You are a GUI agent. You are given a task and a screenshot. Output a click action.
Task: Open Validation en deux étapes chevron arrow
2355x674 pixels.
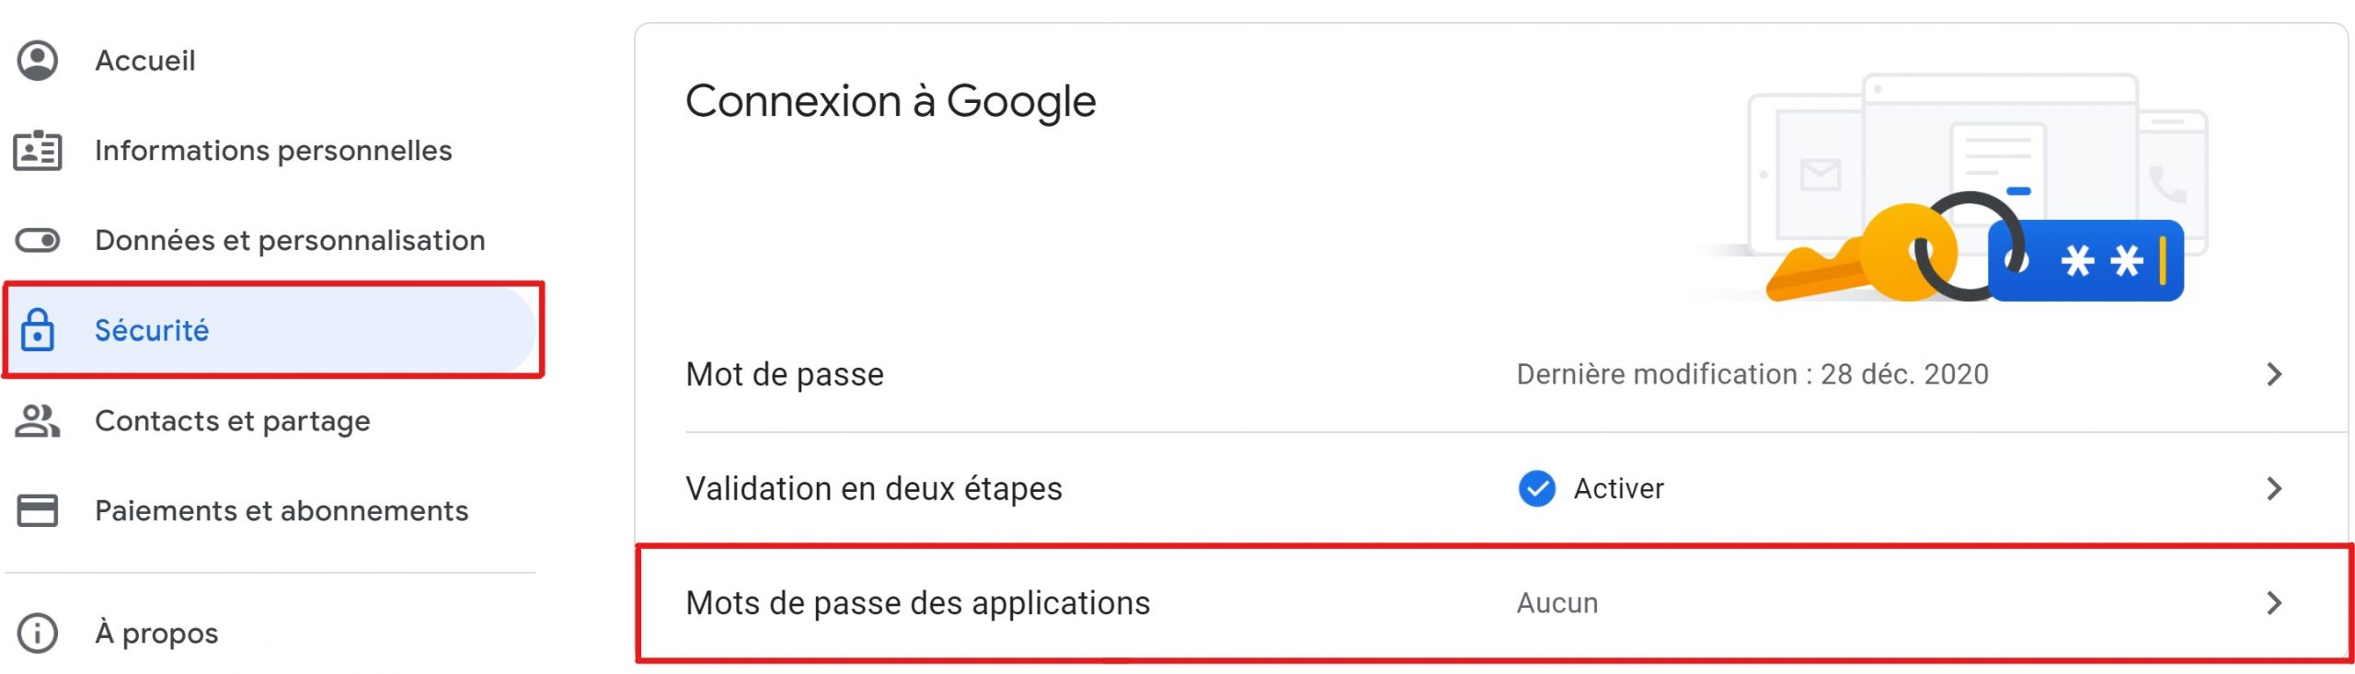point(2274,488)
